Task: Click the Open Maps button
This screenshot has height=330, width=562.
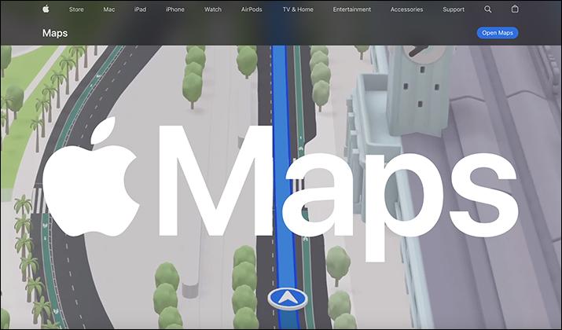Action: point(498,33)
